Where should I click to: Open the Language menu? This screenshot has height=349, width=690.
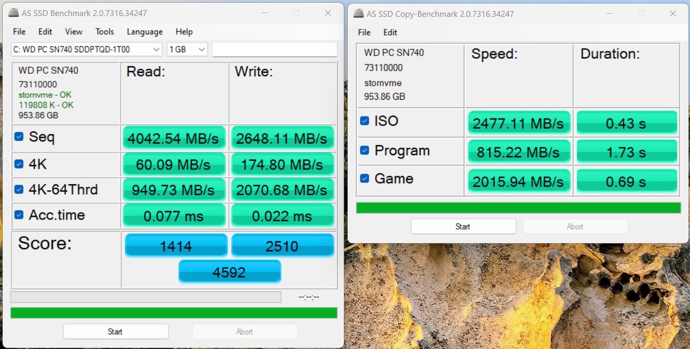tap(145, 32)
